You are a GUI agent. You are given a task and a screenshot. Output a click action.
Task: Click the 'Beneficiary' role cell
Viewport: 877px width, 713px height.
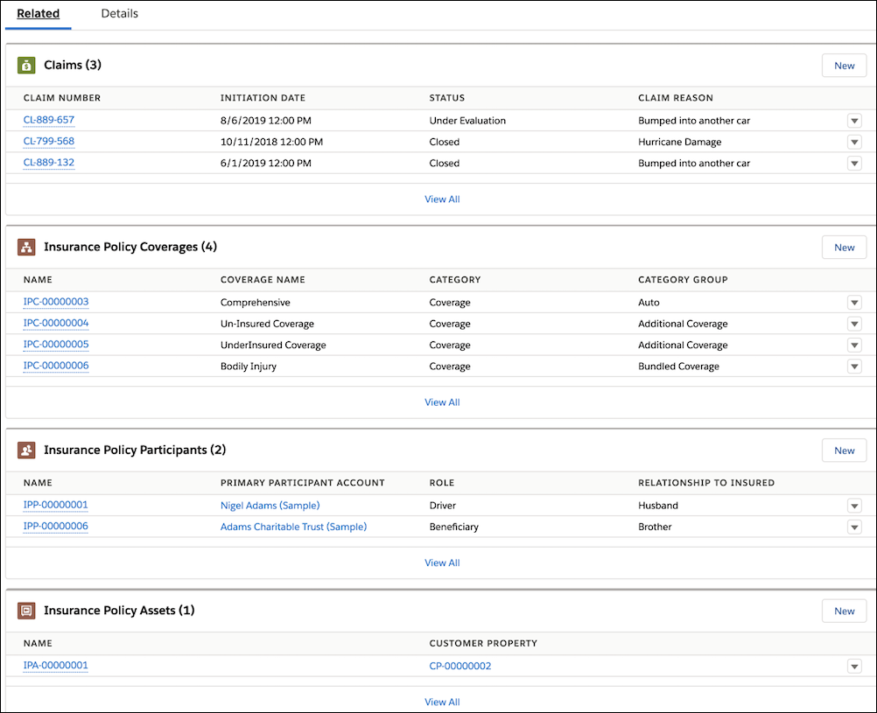point(453,527)
